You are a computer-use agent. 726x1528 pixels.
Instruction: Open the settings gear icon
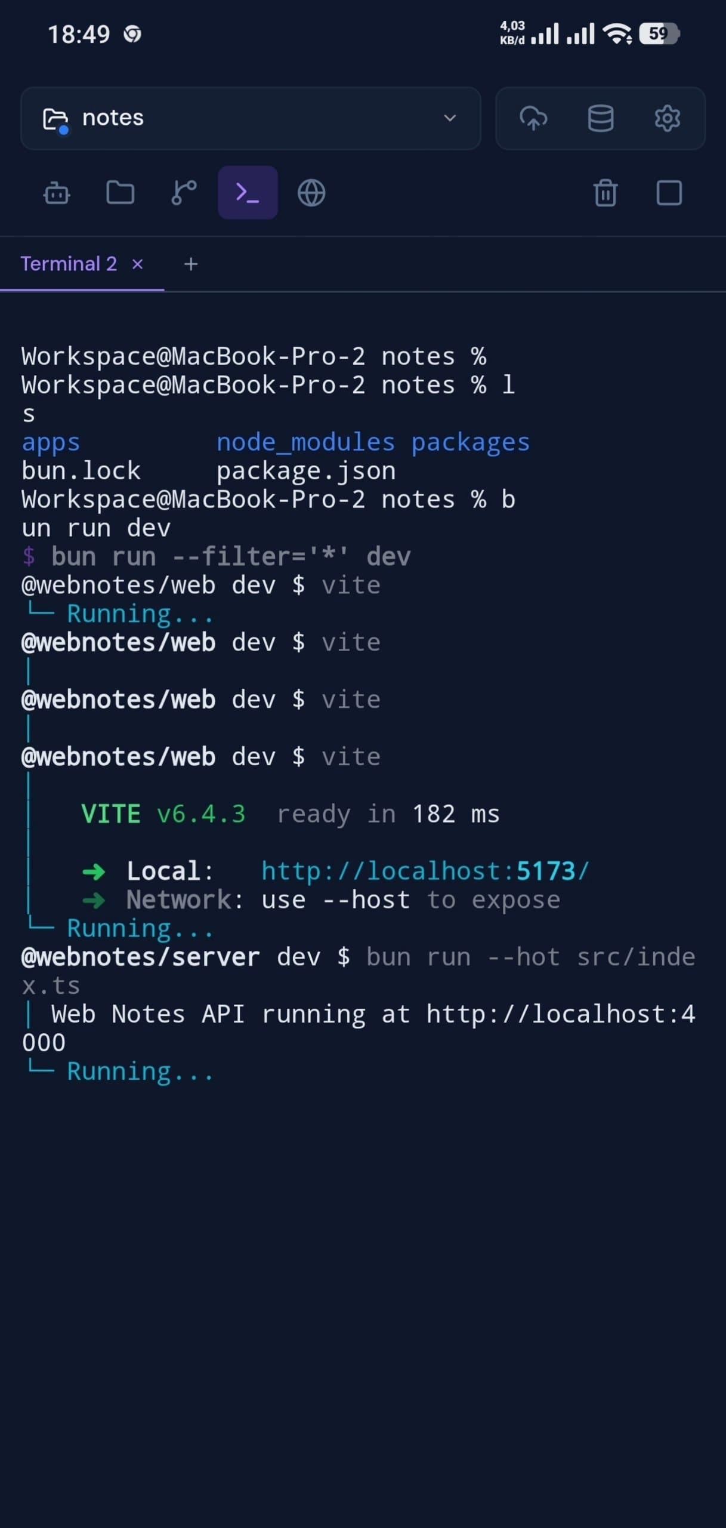pos(667,118)
